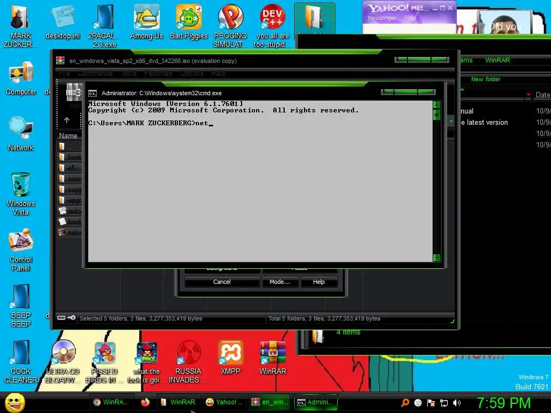Image resolution: width=551 pixels, height=413 pixels.
Task: Click the cmd scrollbar thumb
Action: [x=436, y=114]
